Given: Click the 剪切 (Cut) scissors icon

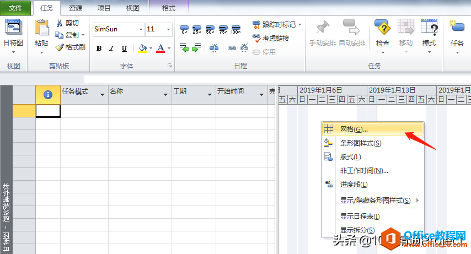Looking at the screenshot, I should pos(60,23).
